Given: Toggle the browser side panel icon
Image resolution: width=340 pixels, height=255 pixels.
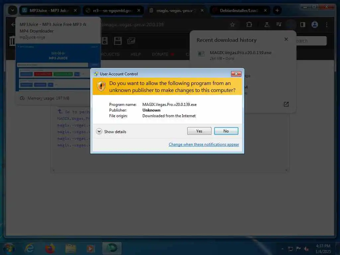Looking at the screenshot, I should [303, 25].
